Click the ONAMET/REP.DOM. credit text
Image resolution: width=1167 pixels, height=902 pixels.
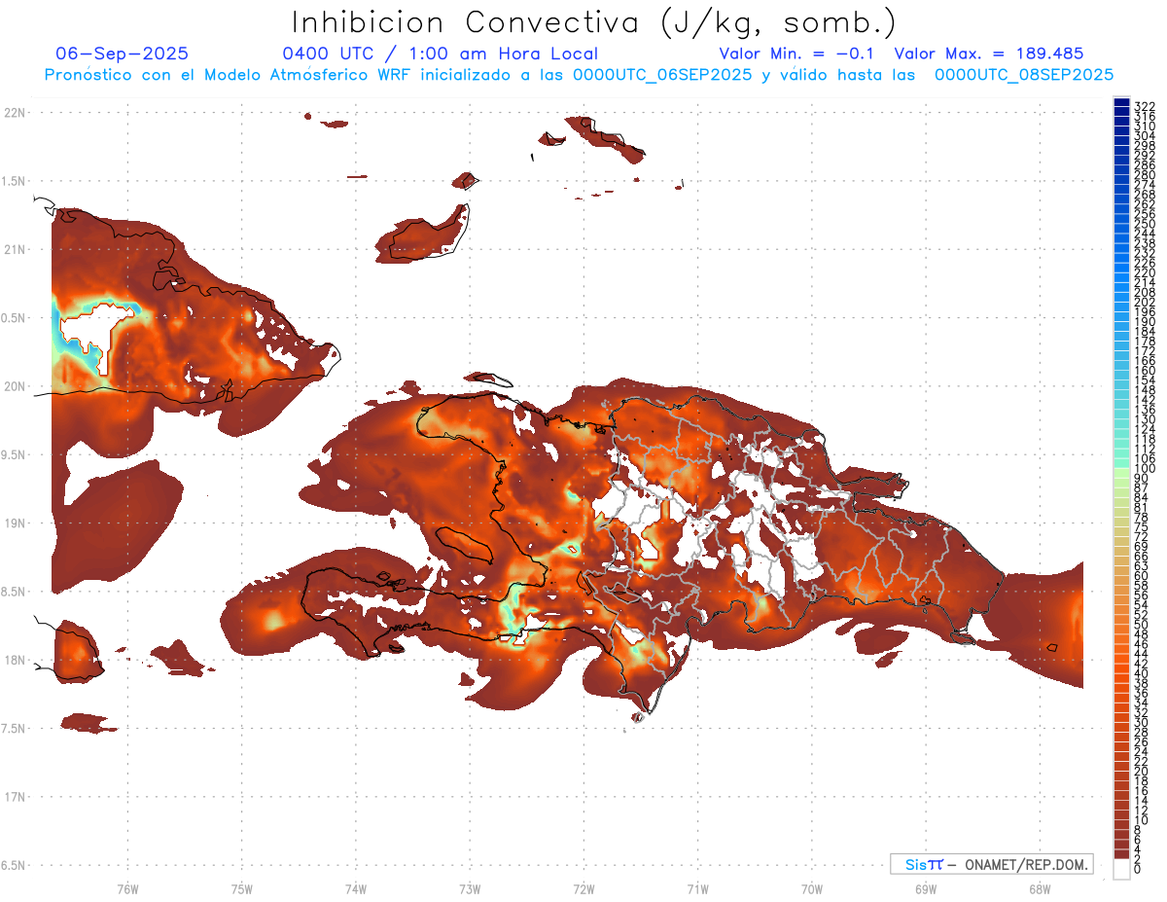pos(1025,864)
